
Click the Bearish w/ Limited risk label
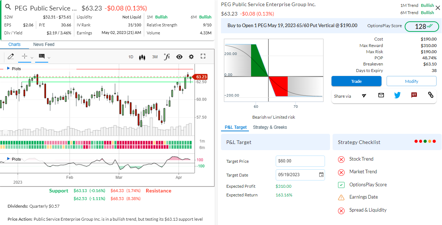pos(274,117)
